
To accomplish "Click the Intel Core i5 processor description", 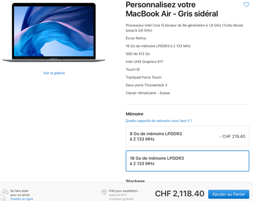I will pos(184,28).
